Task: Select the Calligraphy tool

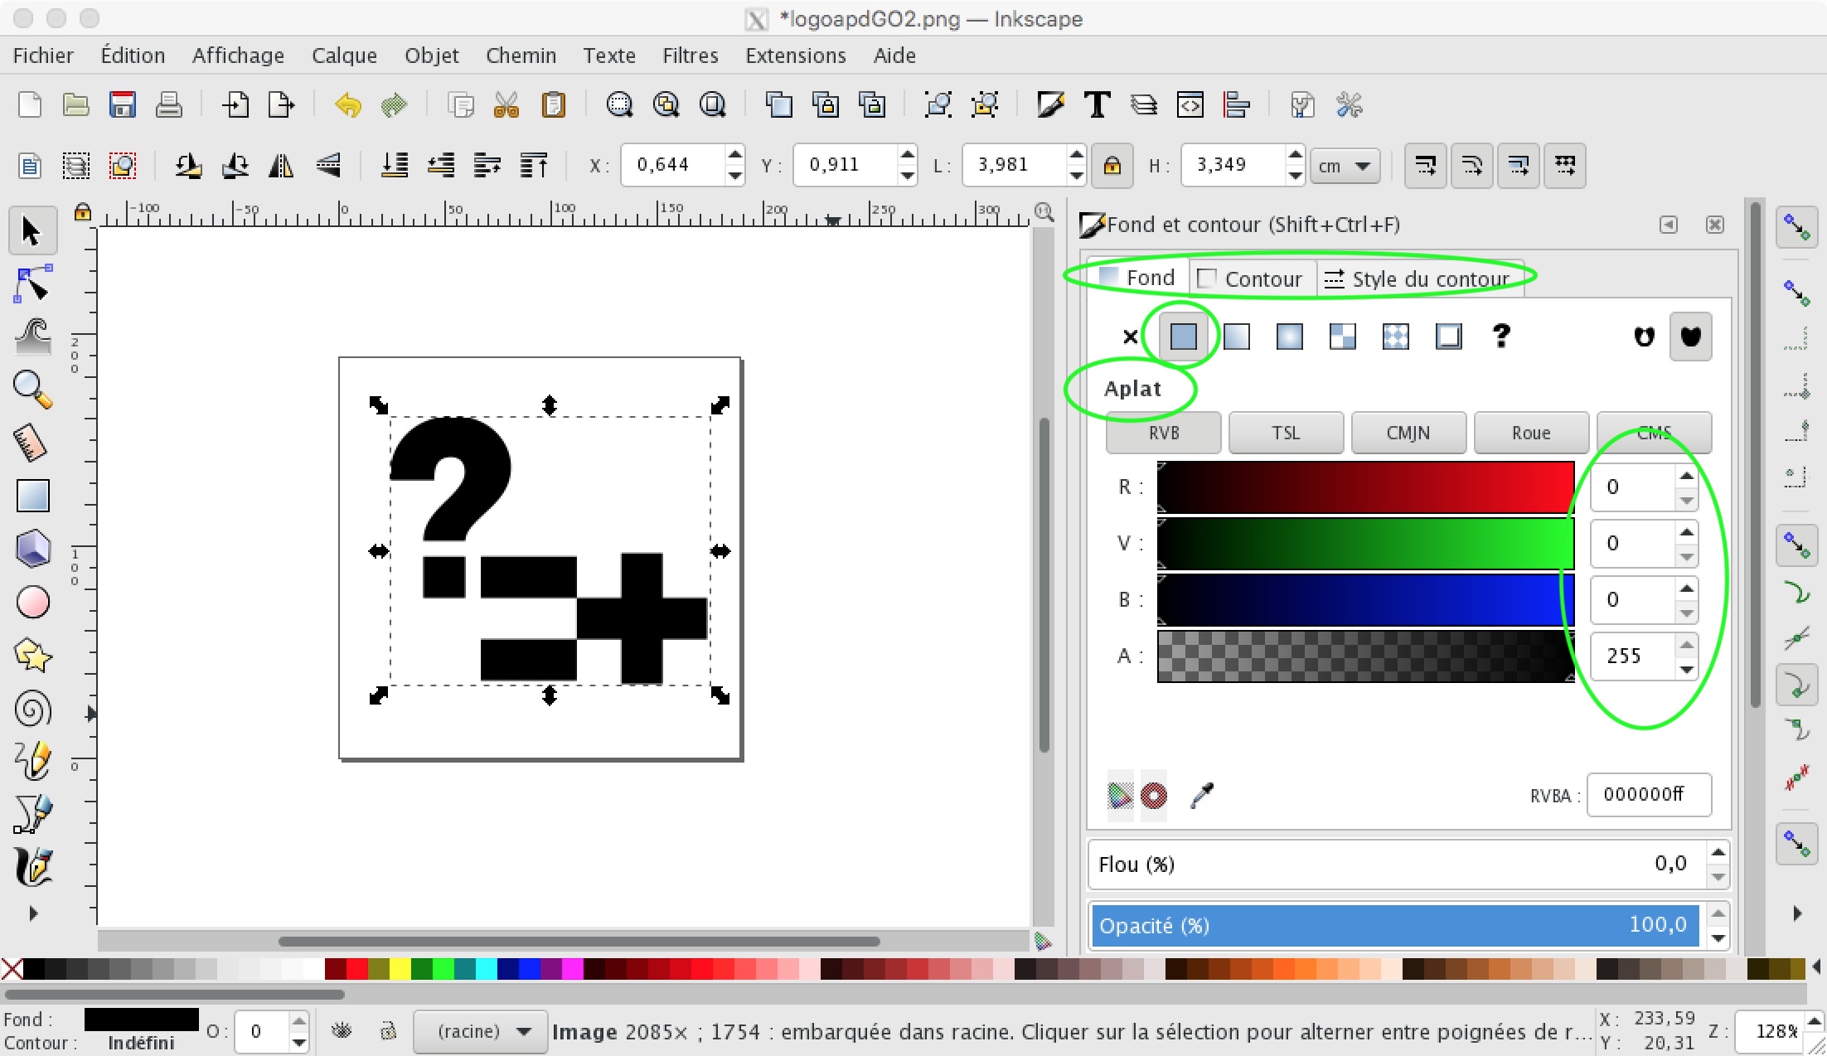Action: pyautogui.click(x=32, y=867)
